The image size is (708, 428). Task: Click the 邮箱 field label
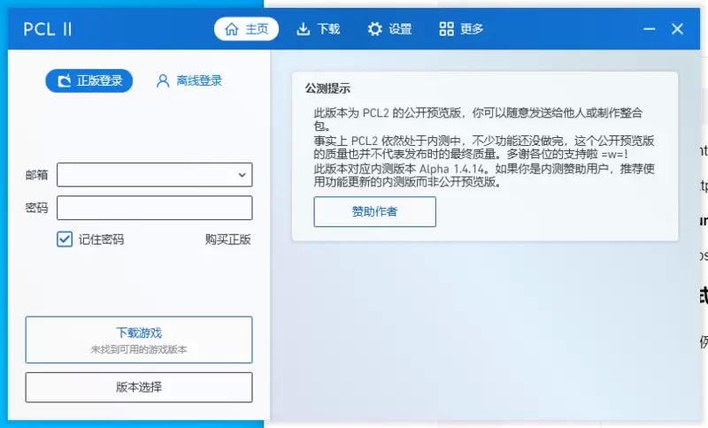pyautogui.click(x=36, y=174)
